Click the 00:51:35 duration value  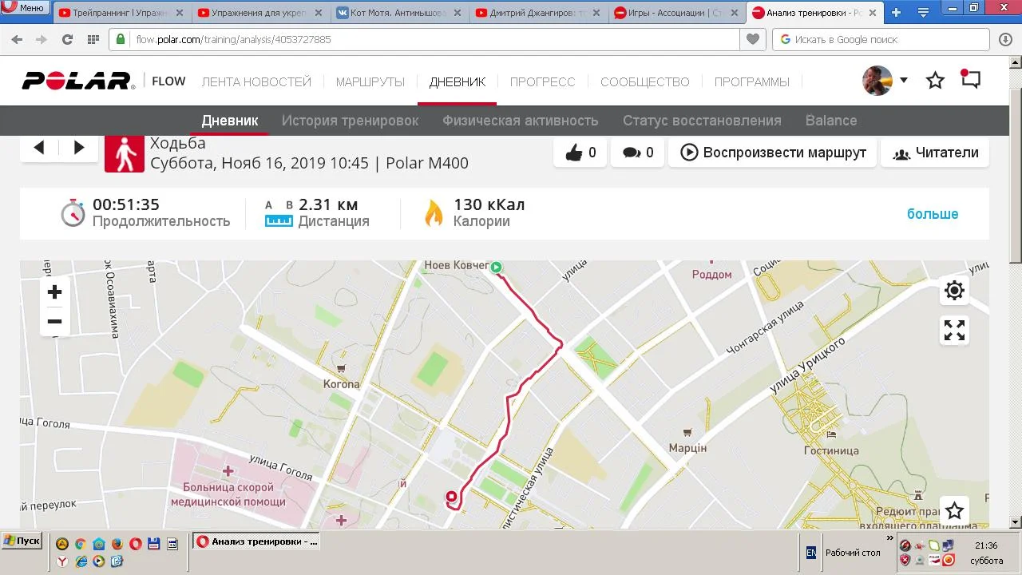click(x=126, y=204)
